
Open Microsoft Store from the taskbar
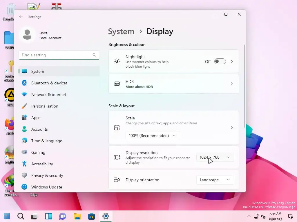tap(91, 216)
